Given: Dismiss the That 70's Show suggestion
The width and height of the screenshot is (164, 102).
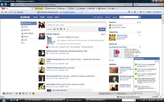Looking at the screenshot, I should tap(140, 35).
